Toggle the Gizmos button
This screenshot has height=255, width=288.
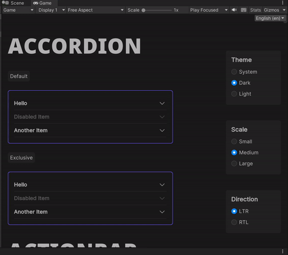[x=271, y=10]
